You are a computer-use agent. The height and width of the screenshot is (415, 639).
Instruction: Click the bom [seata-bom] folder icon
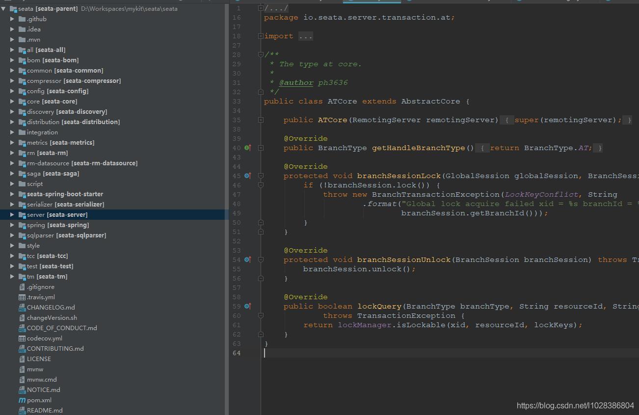click(22, 60)
